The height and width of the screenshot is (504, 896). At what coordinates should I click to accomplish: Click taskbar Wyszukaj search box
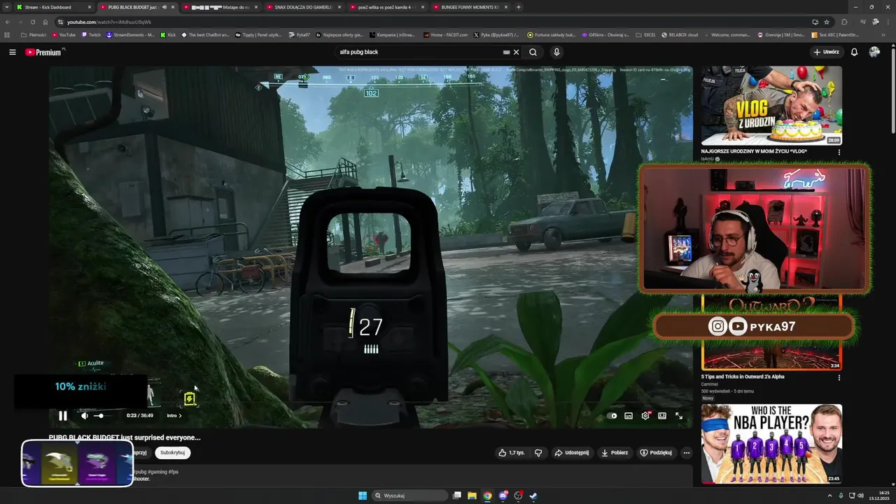coord(410,496)
